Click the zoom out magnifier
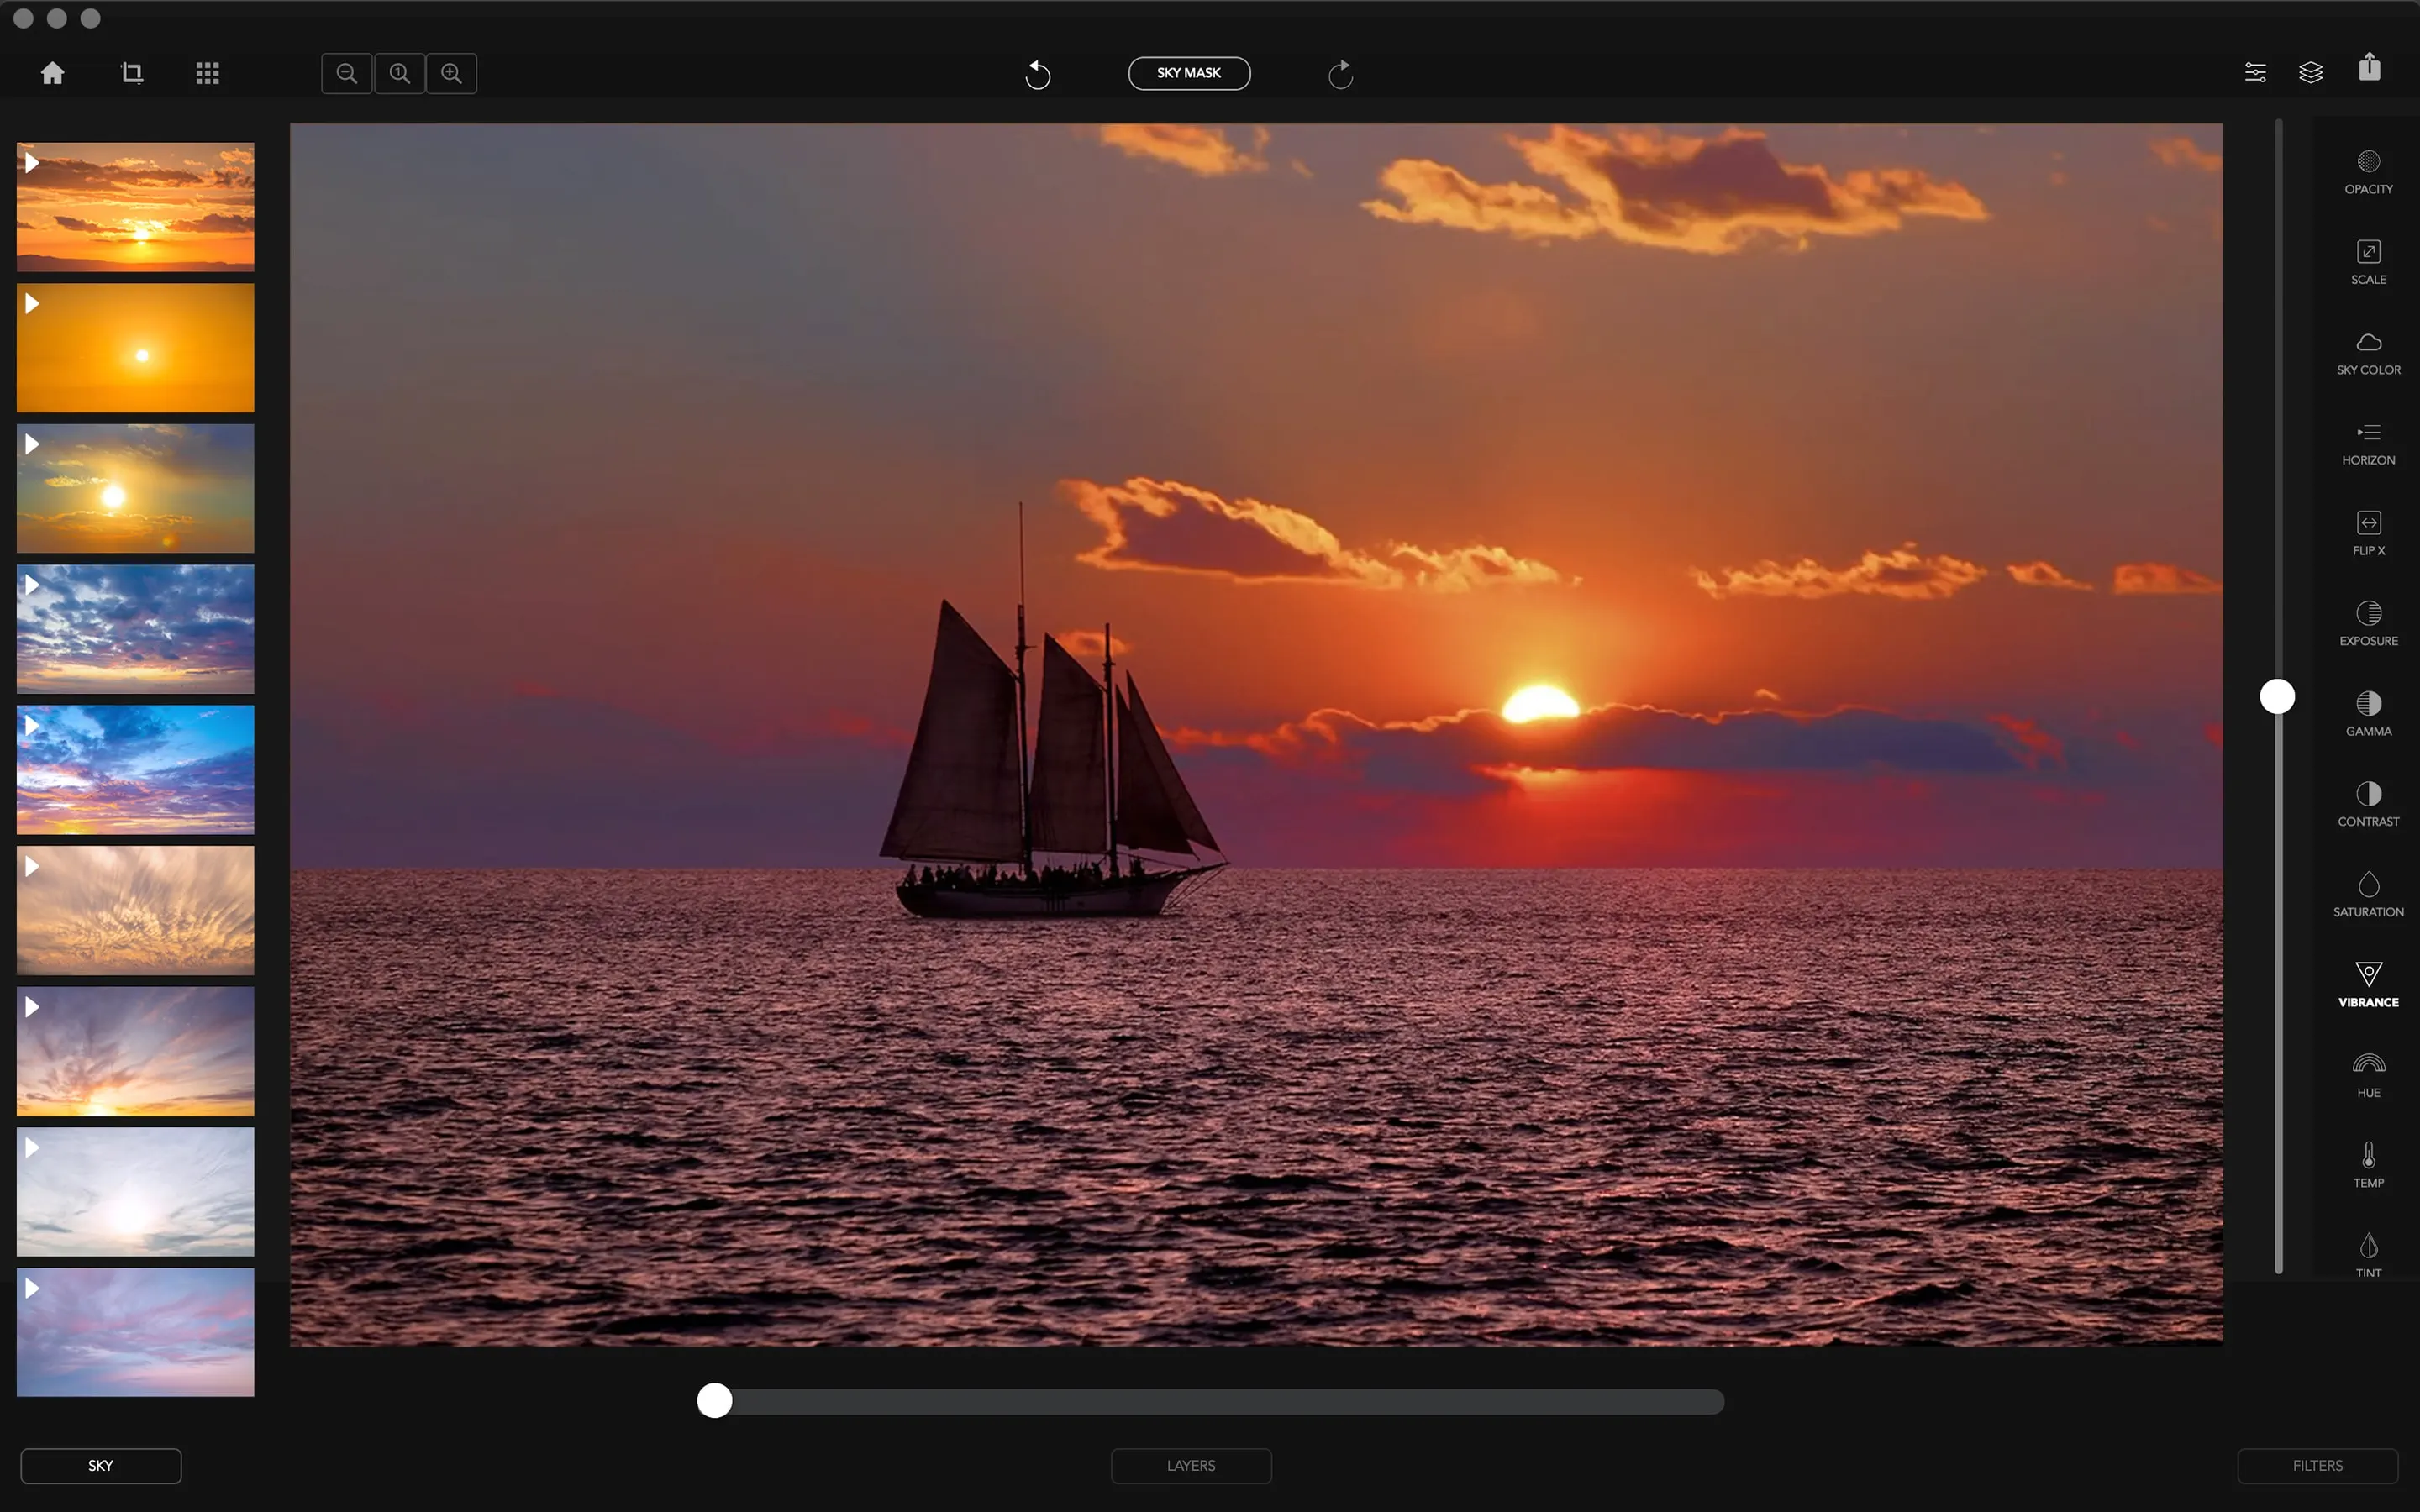 tap(347, 73)
